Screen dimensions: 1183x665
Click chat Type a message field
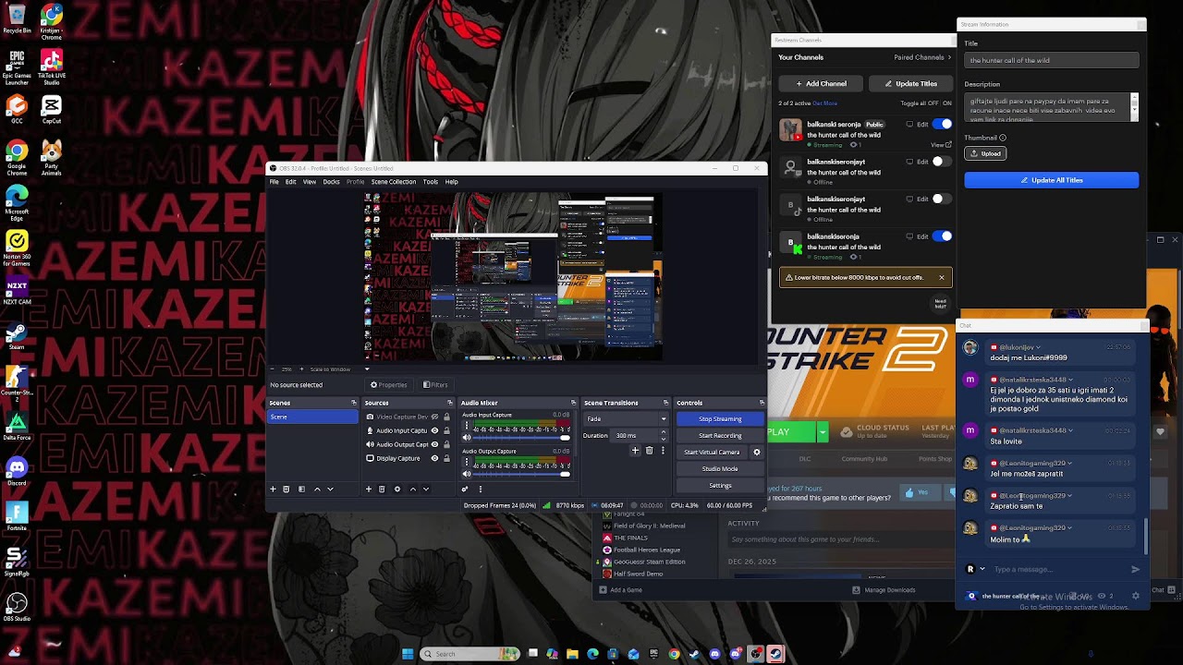click(1058, 569)
